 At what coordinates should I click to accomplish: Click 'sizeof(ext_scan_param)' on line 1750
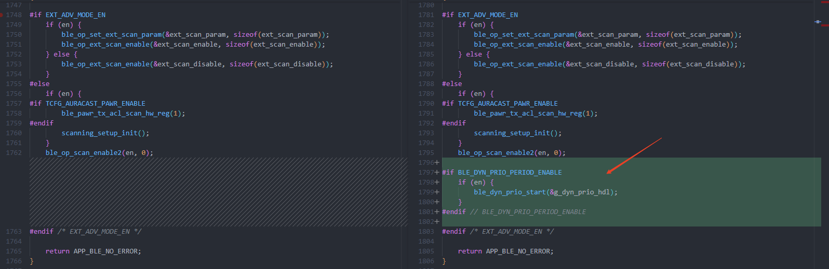point(277,35)
